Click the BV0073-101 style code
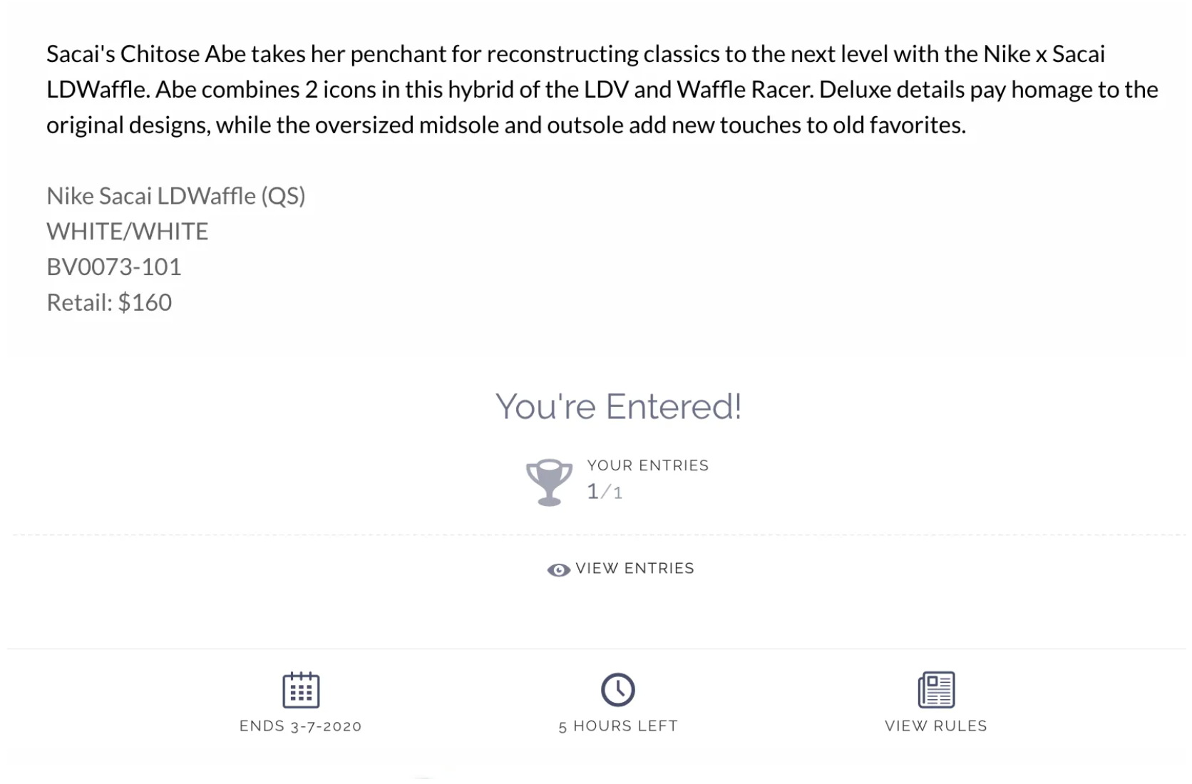This screenshot has height=784, width=1192. [114, 267]
